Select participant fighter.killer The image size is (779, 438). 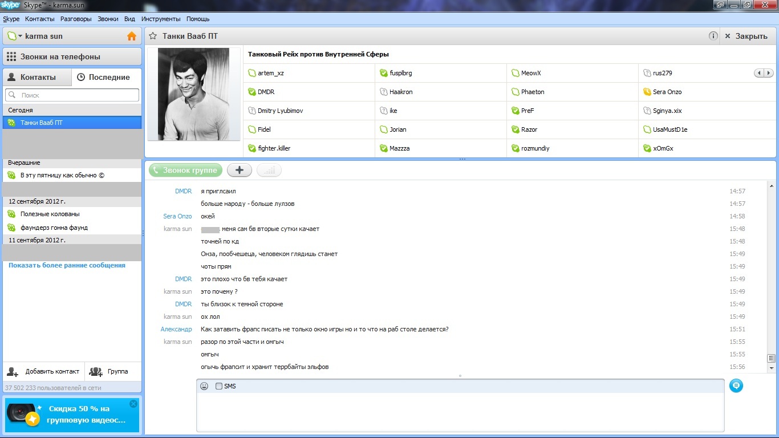point(274,148)
